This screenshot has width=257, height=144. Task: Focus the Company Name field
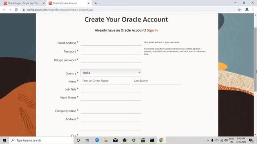[111, 111]
